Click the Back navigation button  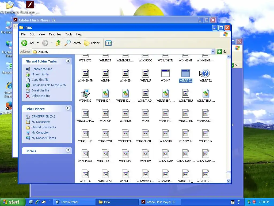pyautogui.click(x=28, y=43)
